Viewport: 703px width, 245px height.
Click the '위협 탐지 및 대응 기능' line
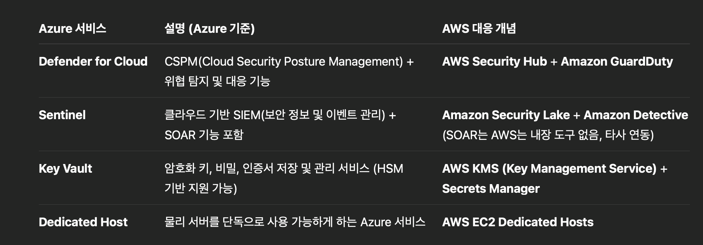[x=217, y=81]
